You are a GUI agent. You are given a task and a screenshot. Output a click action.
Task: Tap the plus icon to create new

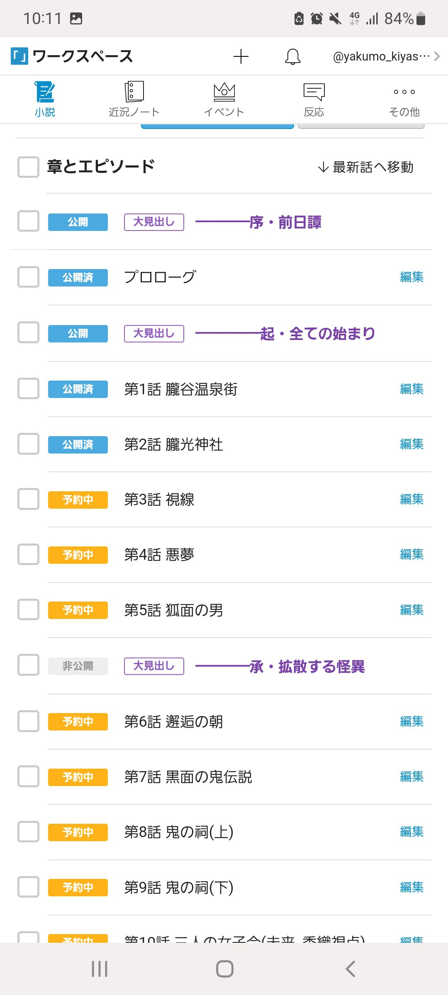(x=241, y=56)
